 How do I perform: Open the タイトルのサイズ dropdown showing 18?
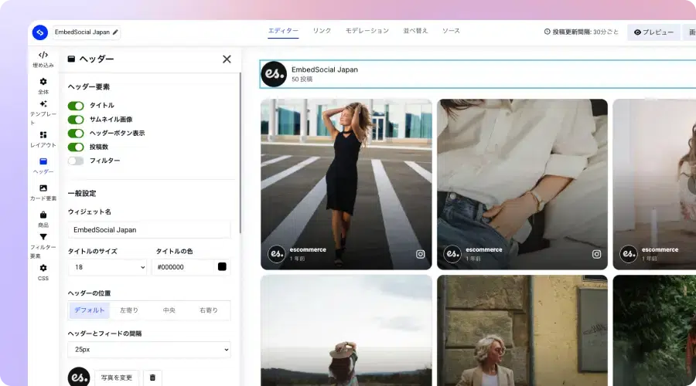click(107, 267)
